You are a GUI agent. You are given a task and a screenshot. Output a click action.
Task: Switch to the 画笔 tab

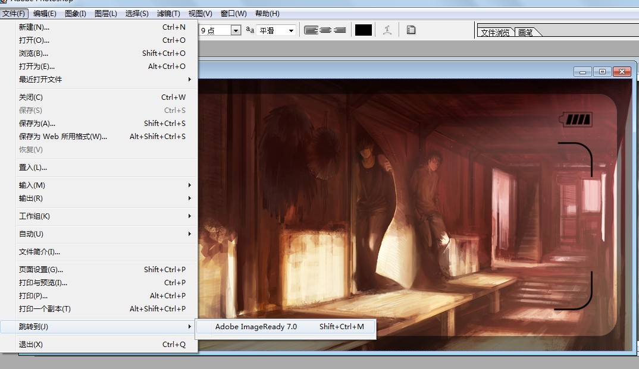coord(526,32)
